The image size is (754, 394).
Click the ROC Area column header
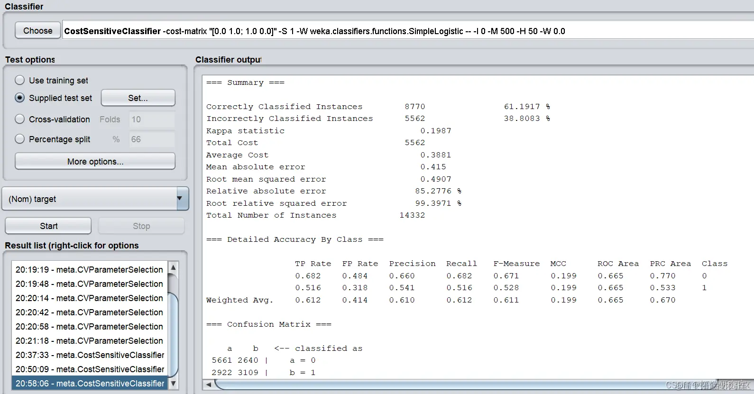(x=618, y=264)
